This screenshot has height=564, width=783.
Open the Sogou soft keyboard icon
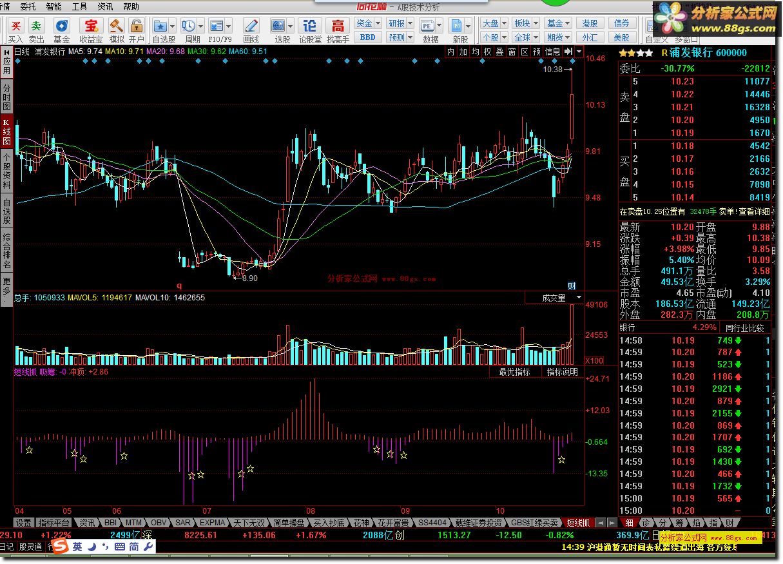click(x=119, y=547)
